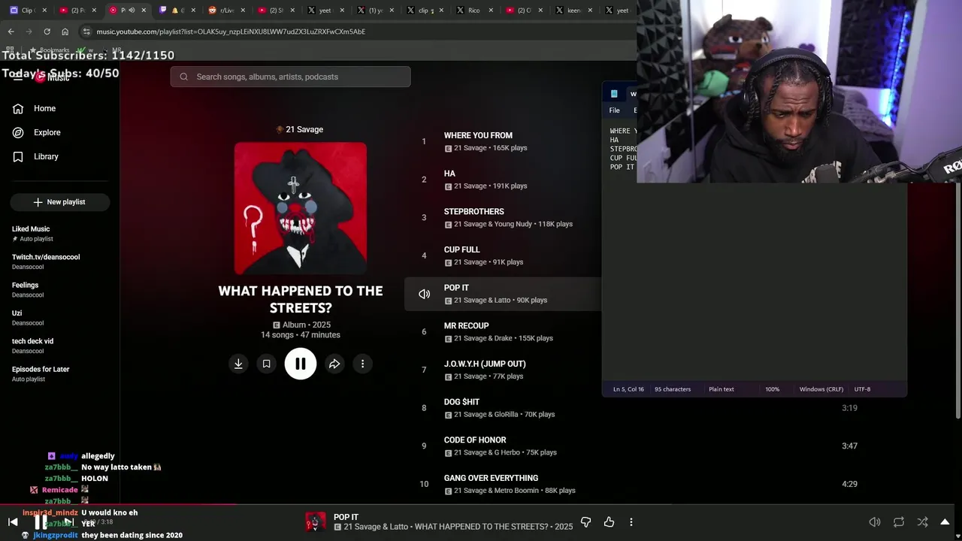Like the current song with thumbs up
Screen dimensions: 962x541
(609, 521)
